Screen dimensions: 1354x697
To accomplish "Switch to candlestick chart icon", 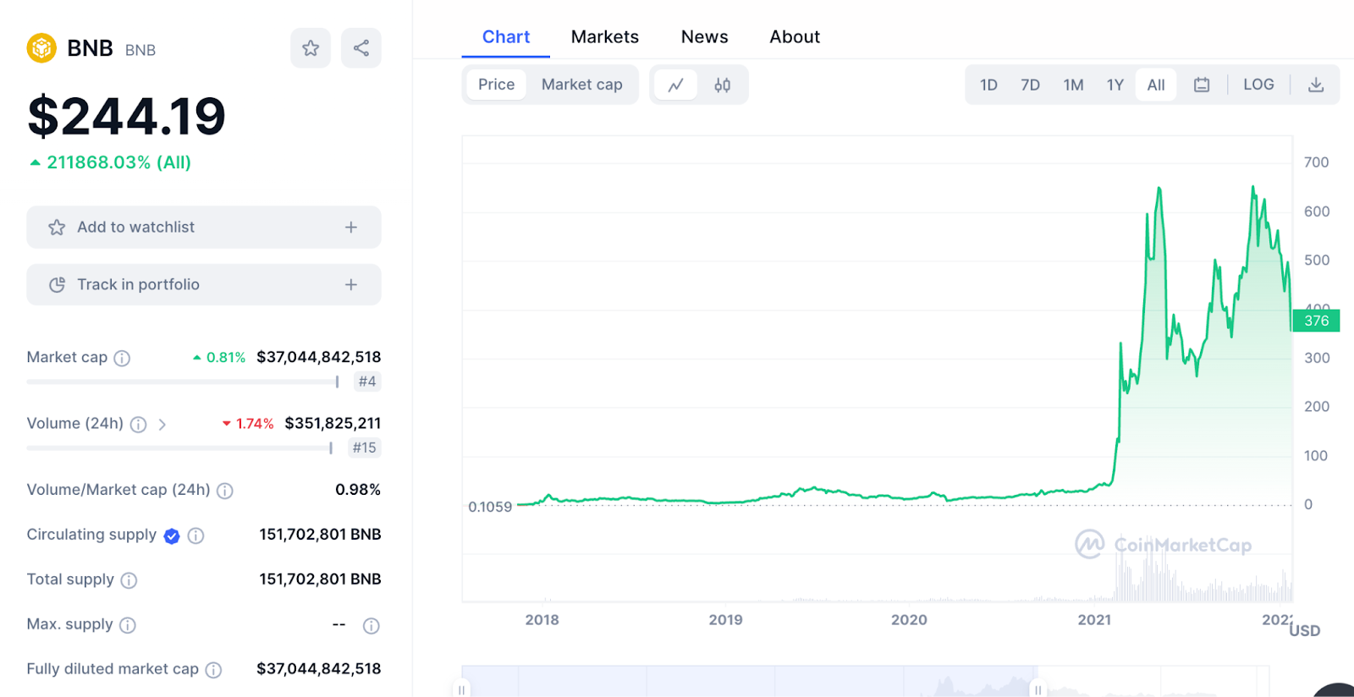I will click(722, 85).
